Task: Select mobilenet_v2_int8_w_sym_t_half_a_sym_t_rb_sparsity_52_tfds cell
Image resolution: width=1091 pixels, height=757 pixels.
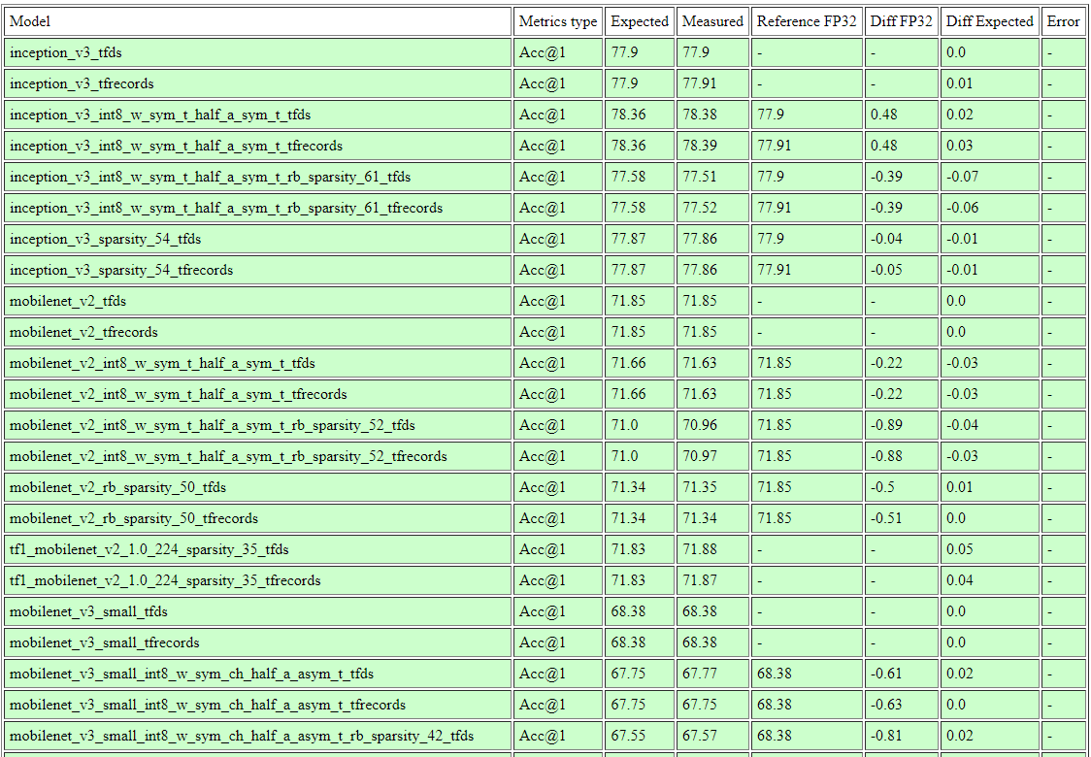Action: point(257,426)
